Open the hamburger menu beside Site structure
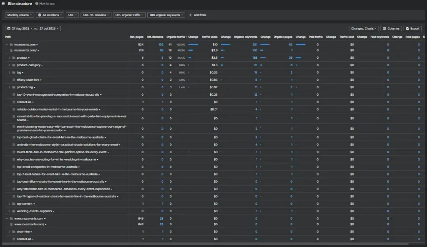This screenshot has height=247, width=427. click(3, 3)
